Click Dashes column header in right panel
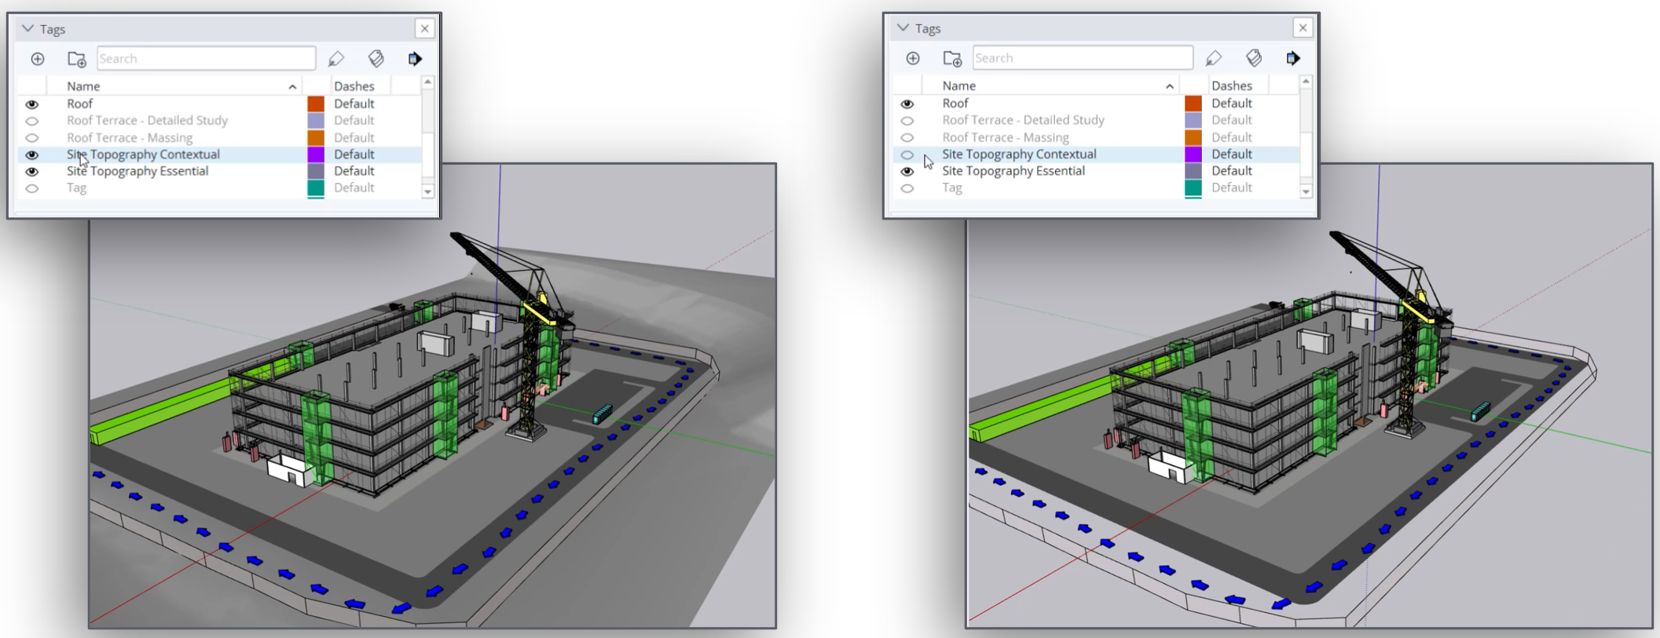The width and height of the screenshot is (1660, 638). (x=1231, y=86)
